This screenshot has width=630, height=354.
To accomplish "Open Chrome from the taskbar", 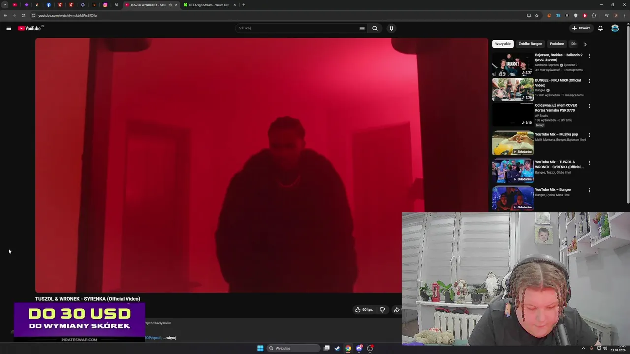I will (x=348, y=348).
